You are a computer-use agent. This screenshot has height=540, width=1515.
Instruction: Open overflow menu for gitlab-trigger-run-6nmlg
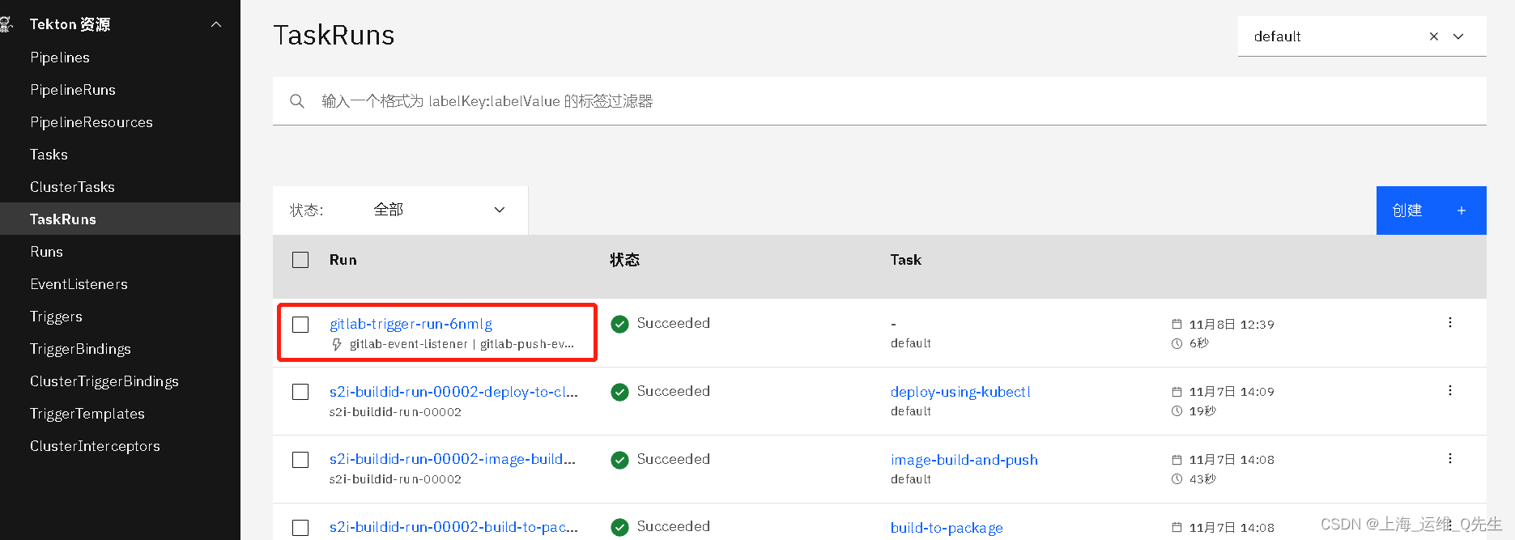click(x=1449, y=322)
